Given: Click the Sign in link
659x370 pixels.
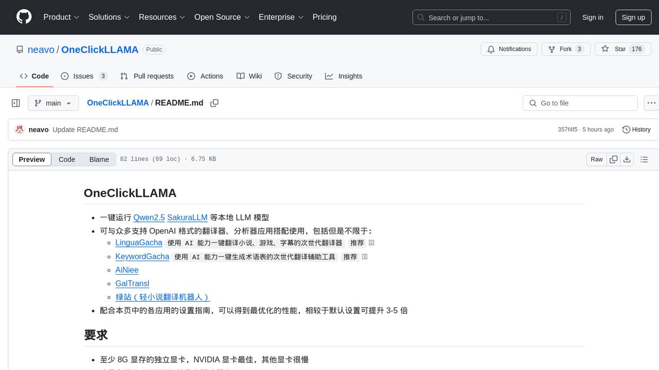Looking at the screenshot, I should click(593, 17).
